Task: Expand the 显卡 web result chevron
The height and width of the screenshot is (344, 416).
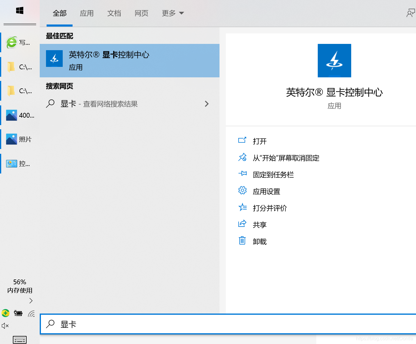Action: click(x=207, y=104)
